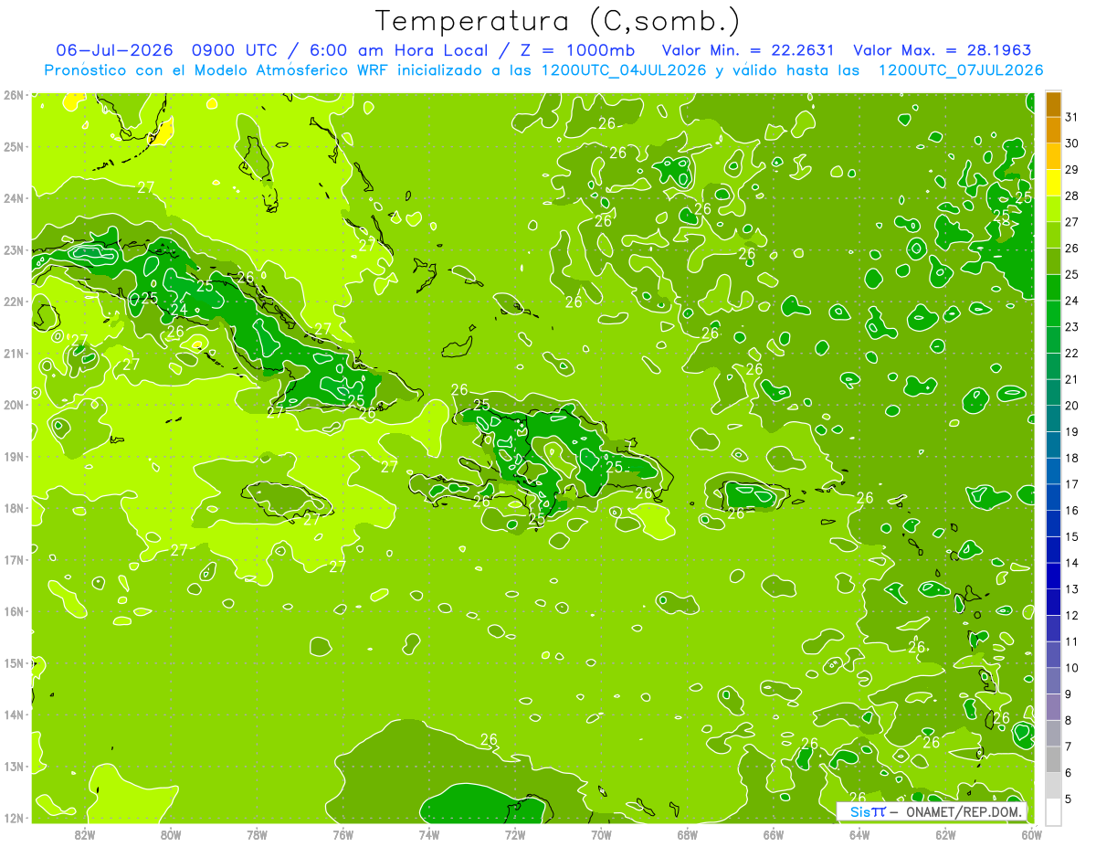Click the color bar band between 26 and 27
1096x847 pixels.
(1053, 235)
